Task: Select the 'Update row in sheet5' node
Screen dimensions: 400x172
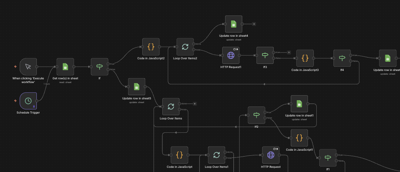Action: coord(136,87)
